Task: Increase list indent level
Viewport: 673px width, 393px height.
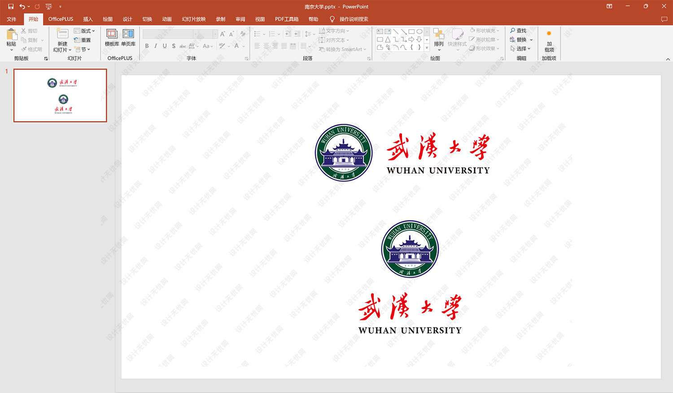Action: [x=297, y=34]
